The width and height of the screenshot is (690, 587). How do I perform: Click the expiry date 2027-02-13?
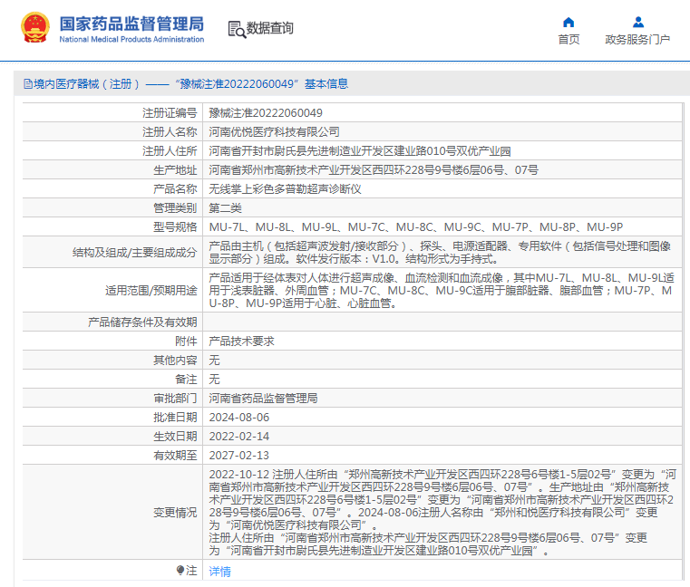[x=239, y=455]
